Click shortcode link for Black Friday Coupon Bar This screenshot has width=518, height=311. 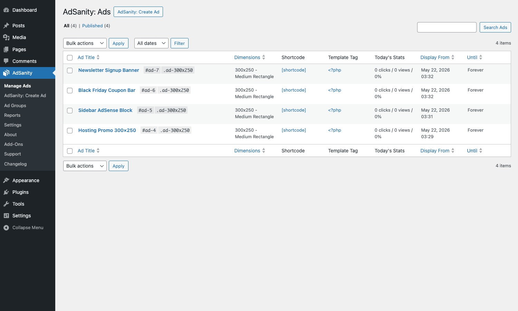pos(294,90)
